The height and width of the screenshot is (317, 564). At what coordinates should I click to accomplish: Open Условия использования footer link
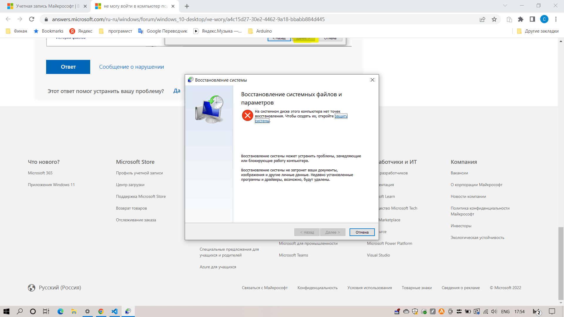point(370,288)
